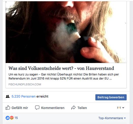Click the article preview photo of smoking man

coord(66,32)
